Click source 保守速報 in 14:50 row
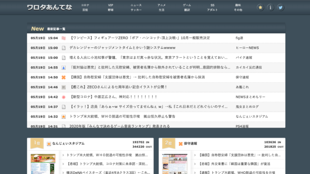The height and width of the screenshot is (174, 310). pos(242,77)
